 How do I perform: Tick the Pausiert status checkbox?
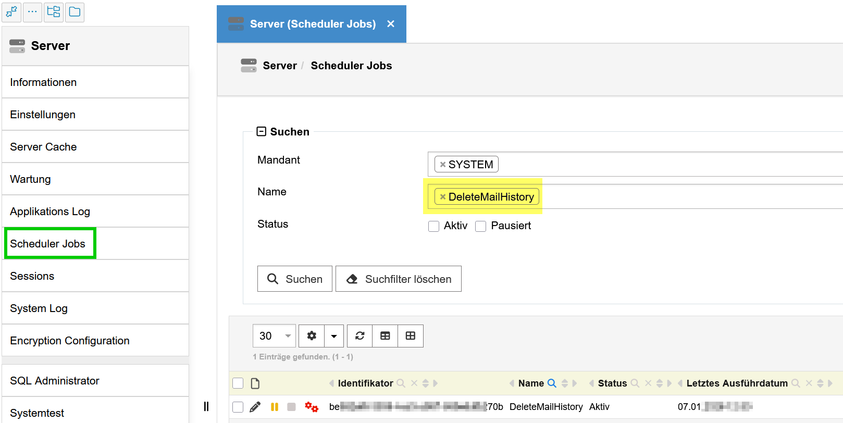point(480,226)
